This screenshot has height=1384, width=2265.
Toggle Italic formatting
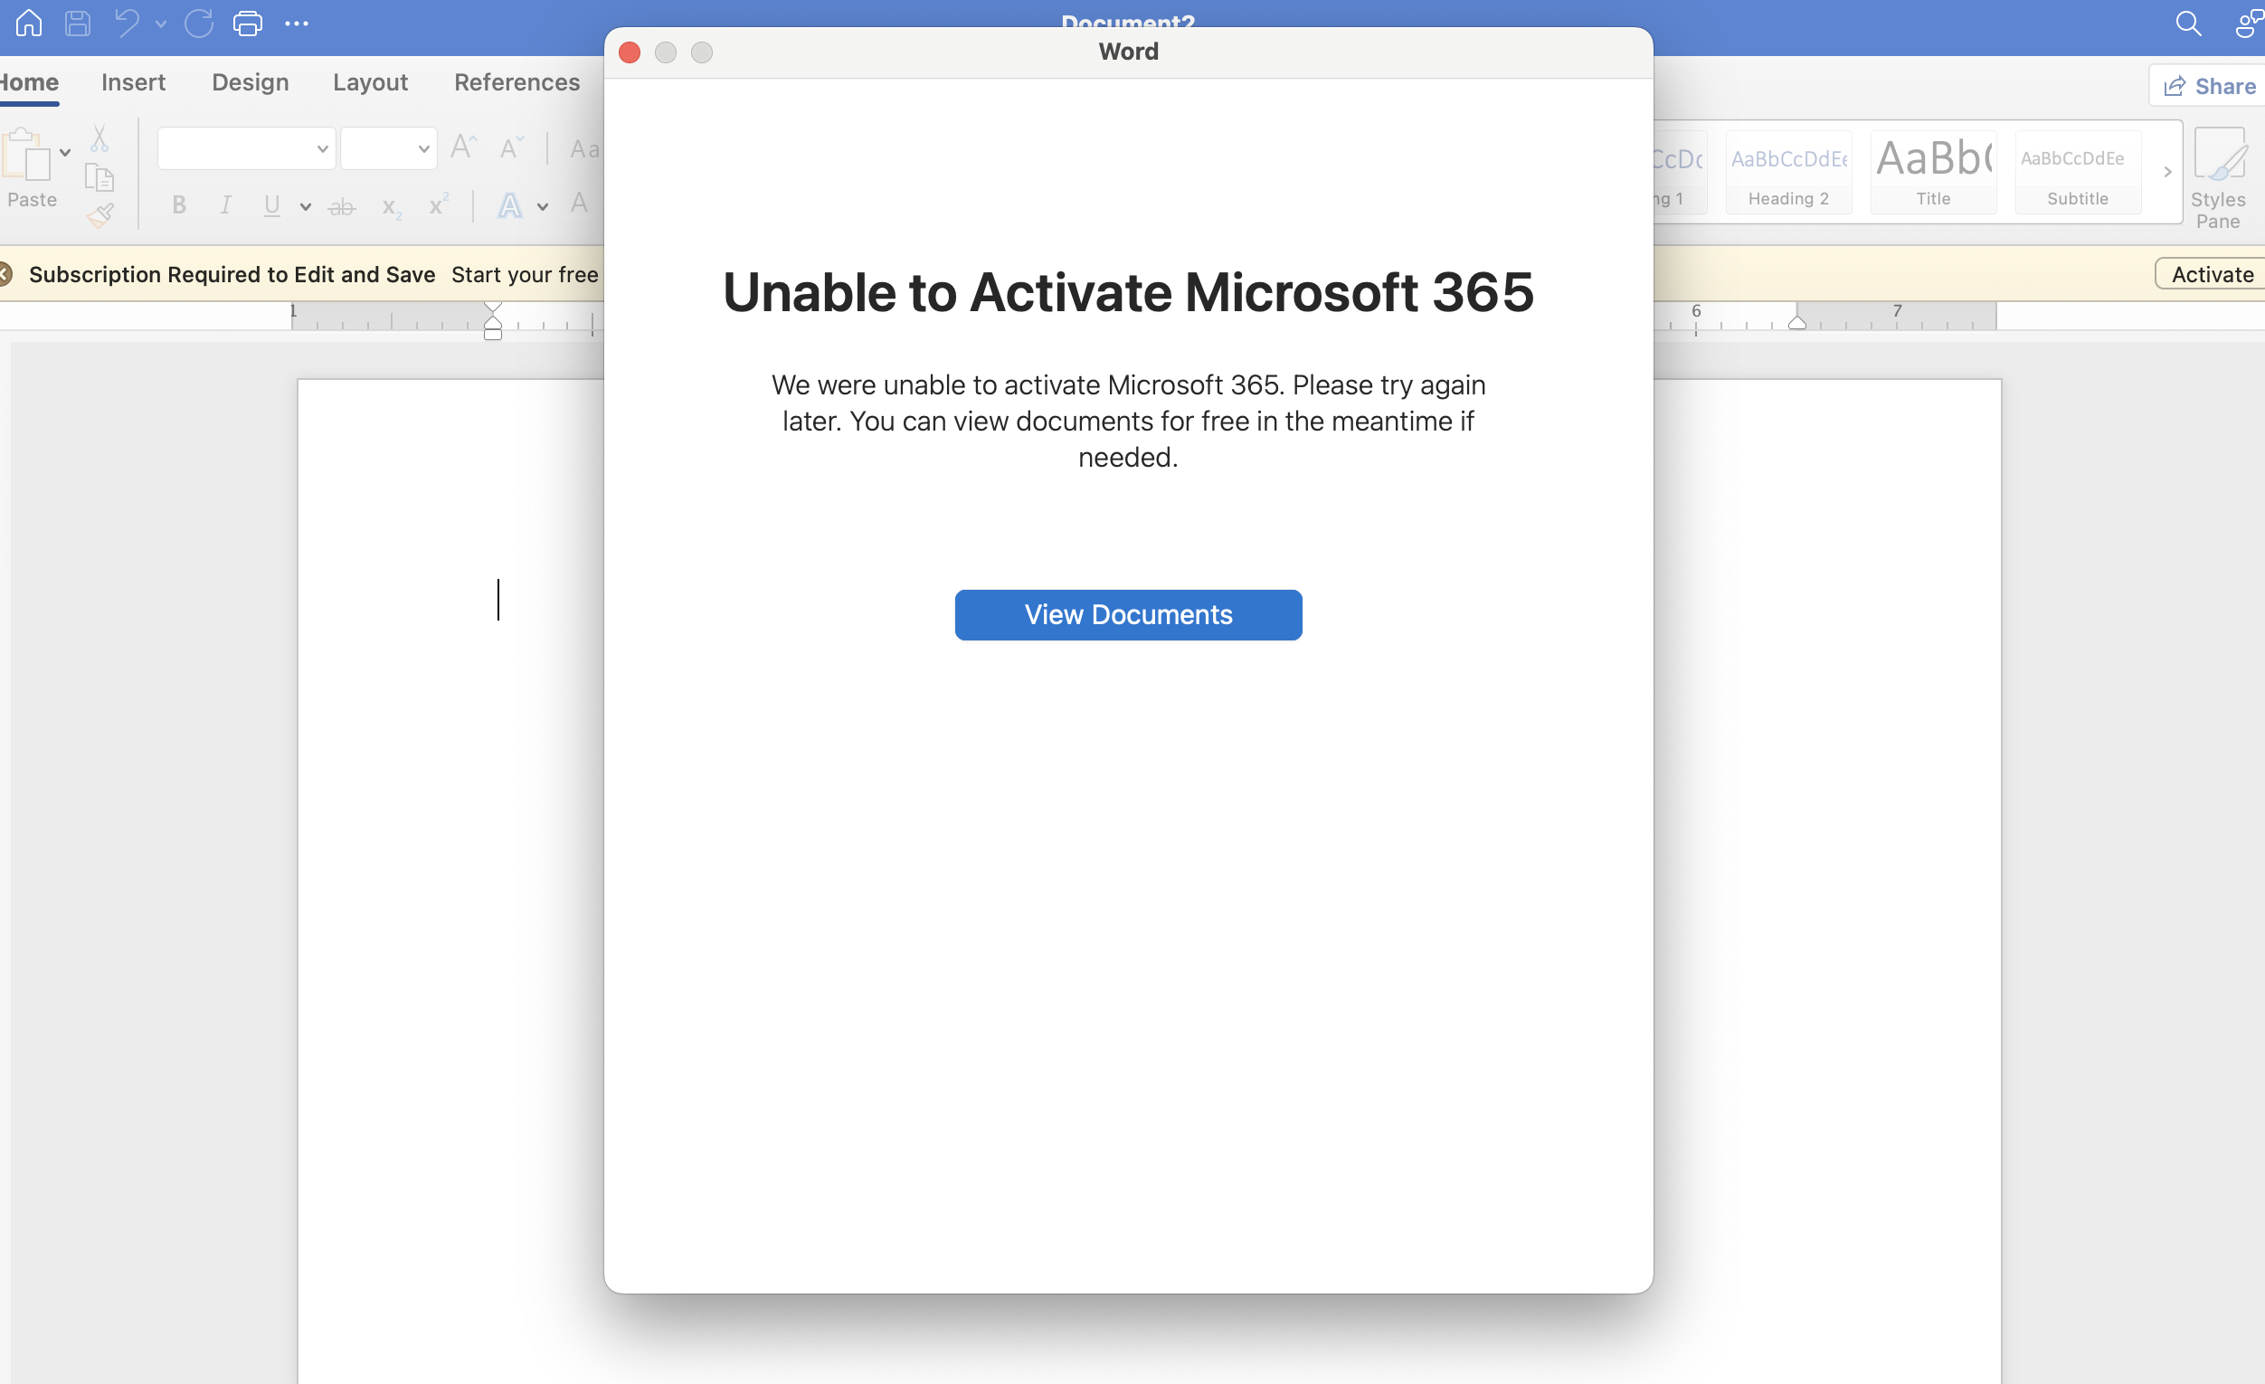225,205
